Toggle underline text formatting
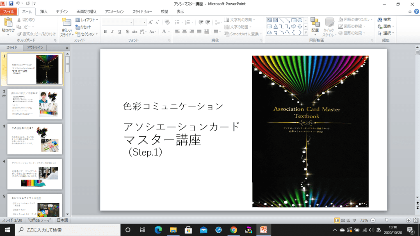The height and width of the screenshot is (236, 420). [x=119, y=32]
